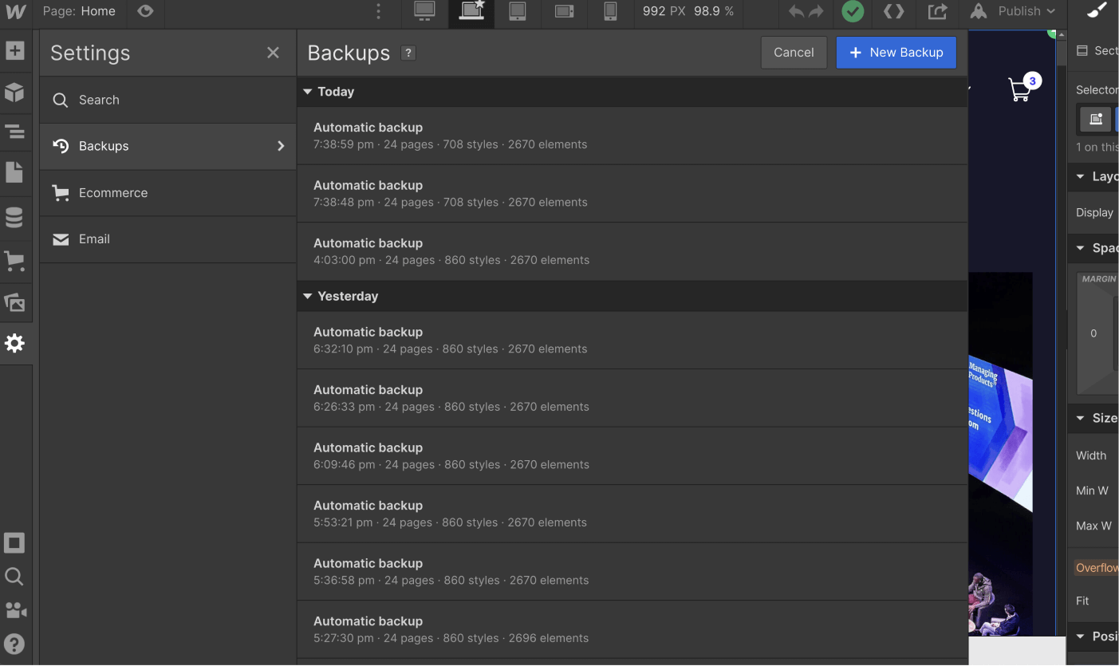Open the Ecommerce settings section
The height and width of the screenshot is (666, 1119).
(113, 192)
